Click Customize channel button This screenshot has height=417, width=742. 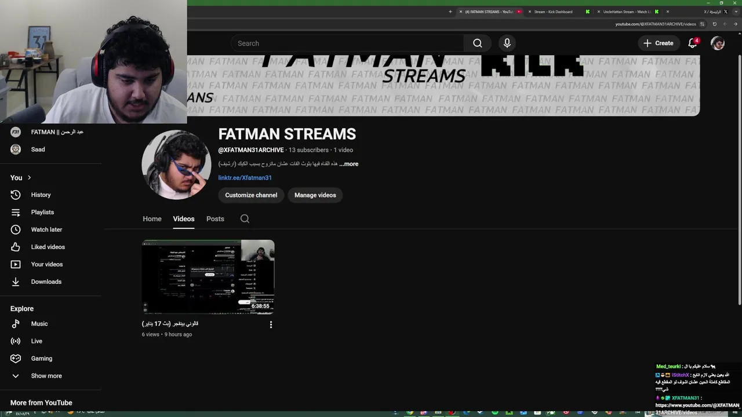[x=251, y=195]
